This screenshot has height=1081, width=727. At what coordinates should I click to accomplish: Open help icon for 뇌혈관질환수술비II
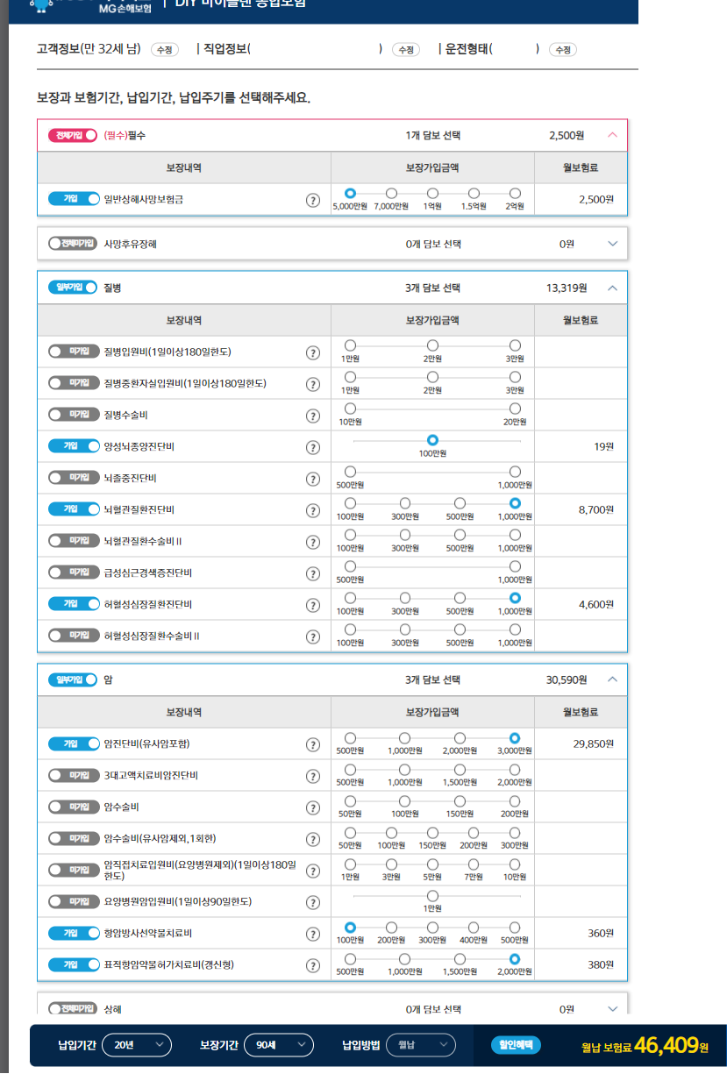coord(312,542)
